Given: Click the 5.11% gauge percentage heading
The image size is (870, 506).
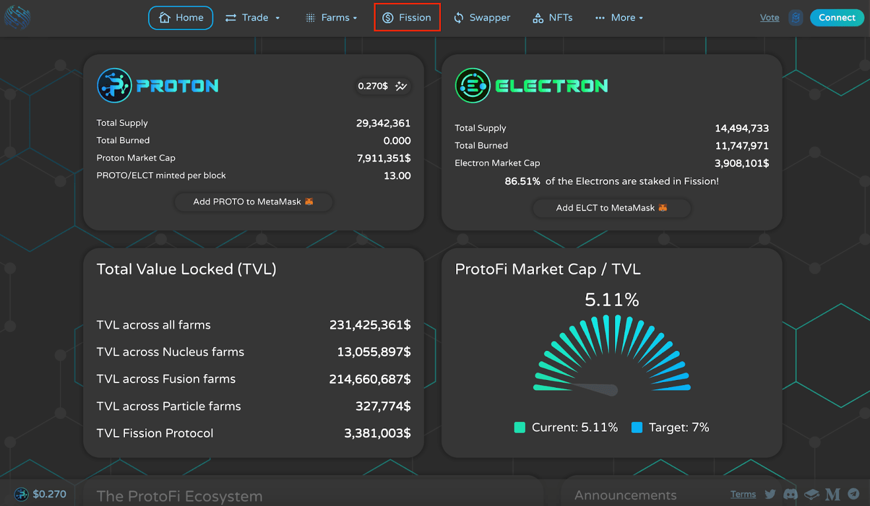Looking at the screenshot, I should [x=612, y=300].
